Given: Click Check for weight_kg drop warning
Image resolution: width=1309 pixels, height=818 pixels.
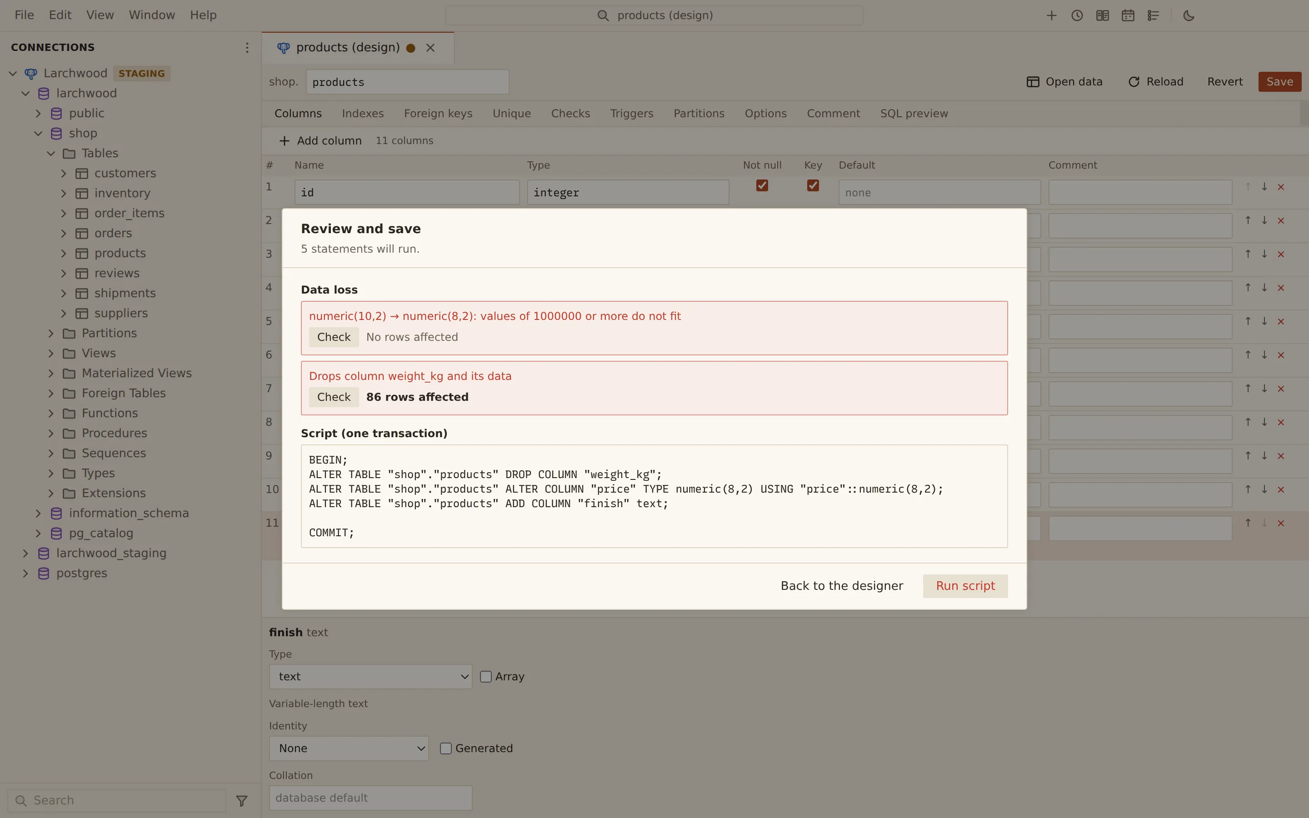Looking at the screenshot, I should point(334,397).
